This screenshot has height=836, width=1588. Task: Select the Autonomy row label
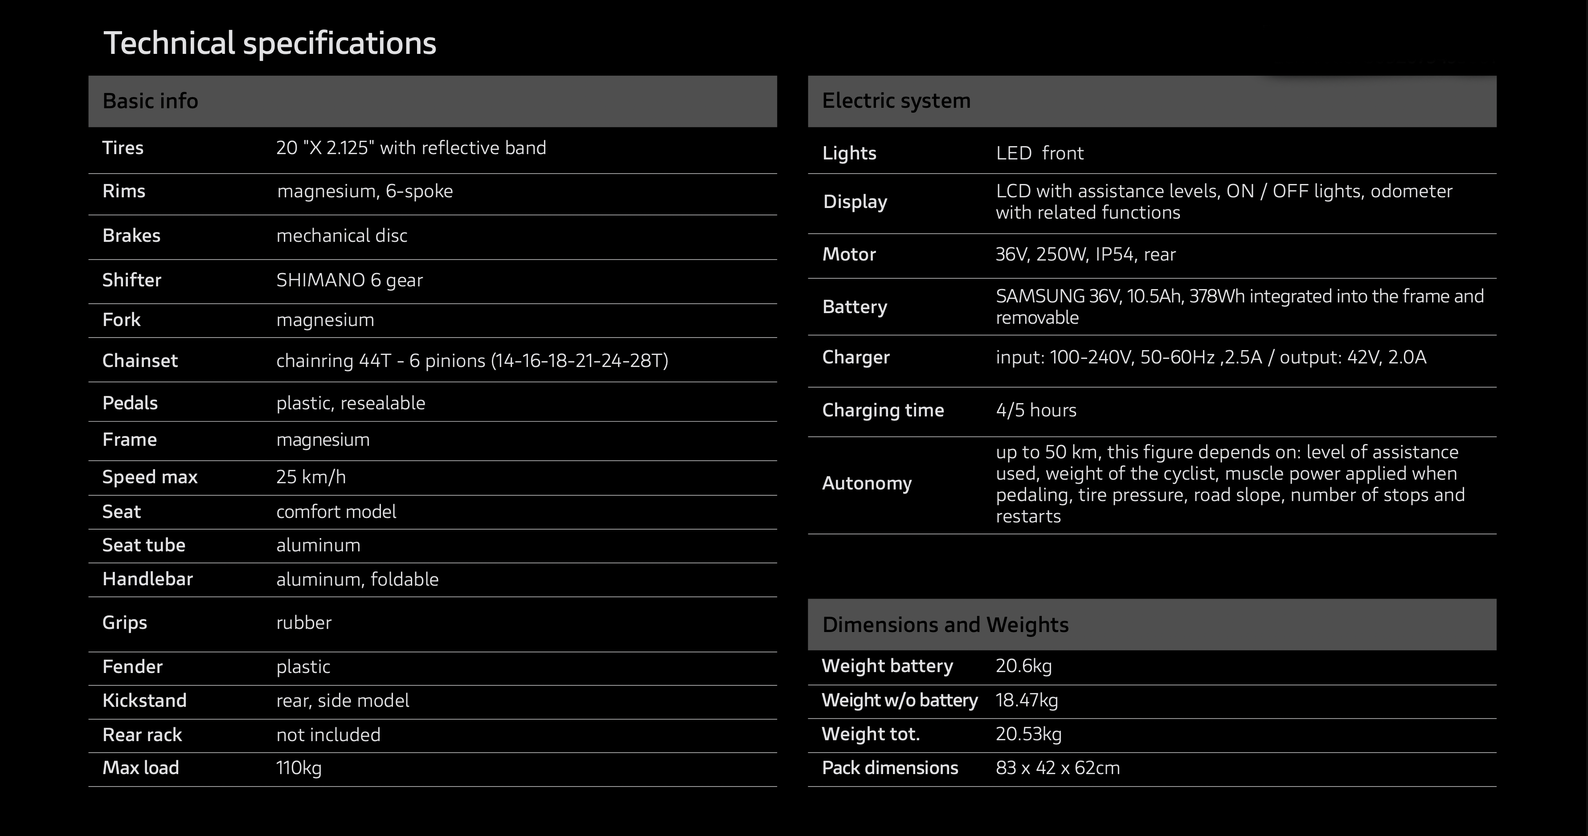867,484
